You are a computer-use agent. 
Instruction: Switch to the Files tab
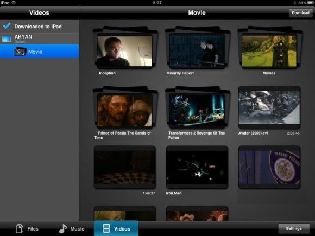(x=27, y=228)
